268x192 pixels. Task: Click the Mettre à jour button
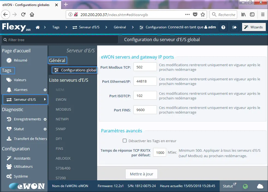pyautogui.click(x=142, y=174)
